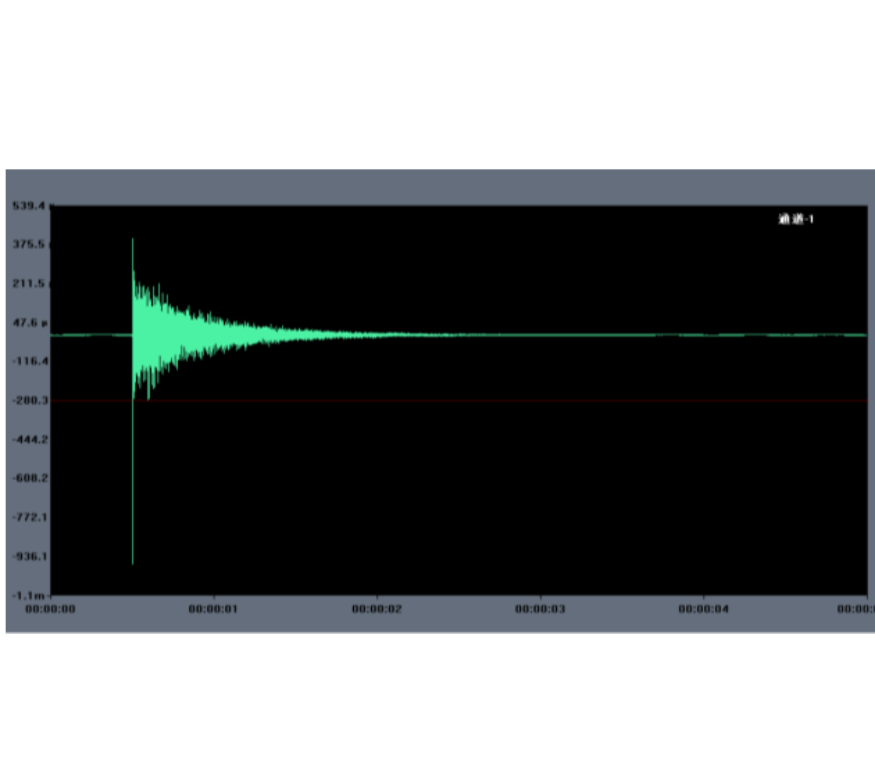
Task: Click the -1.1m amplitude axis label
Action: tap(29, 595)
